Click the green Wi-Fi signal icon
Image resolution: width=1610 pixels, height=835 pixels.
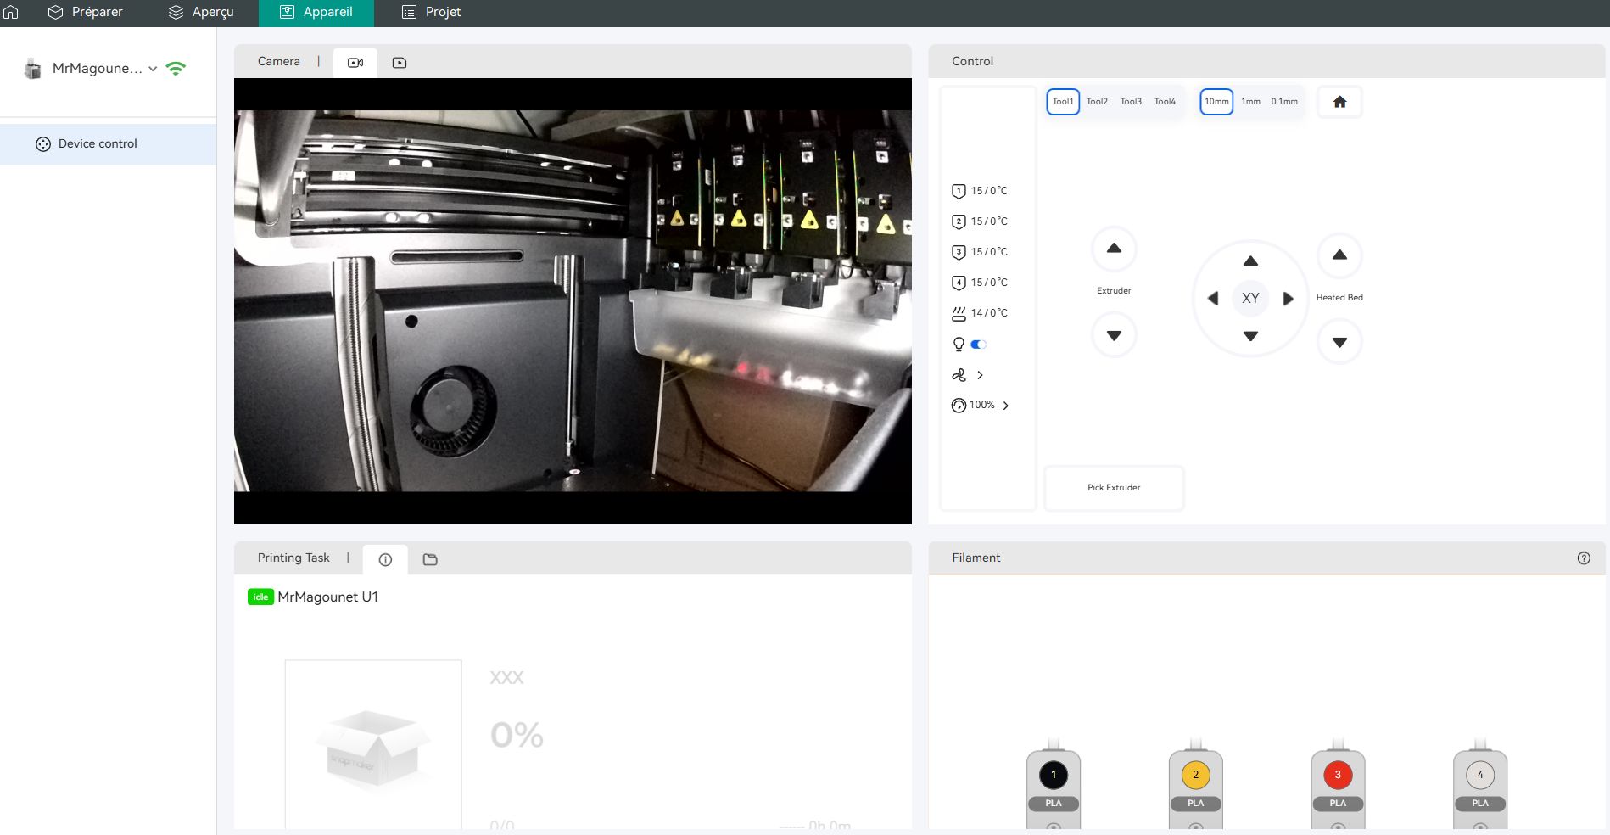(176, 69)
